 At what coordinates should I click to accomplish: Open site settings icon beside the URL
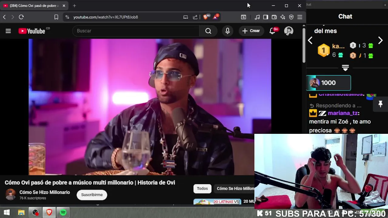(x=67, y=17)
